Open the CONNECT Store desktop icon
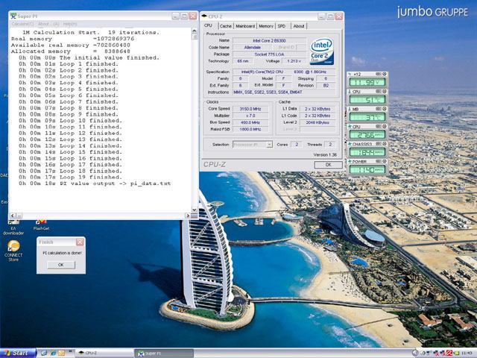Image resolution: width=477 pixels, height=358 pixels. pyautogui.click(x=13, y=251)
